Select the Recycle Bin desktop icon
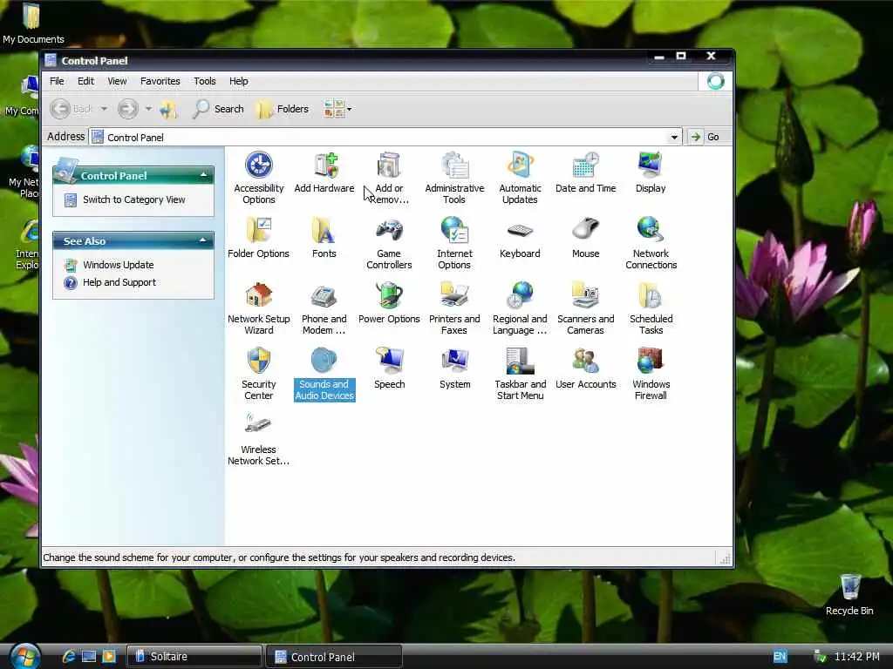 click(849, 594)
